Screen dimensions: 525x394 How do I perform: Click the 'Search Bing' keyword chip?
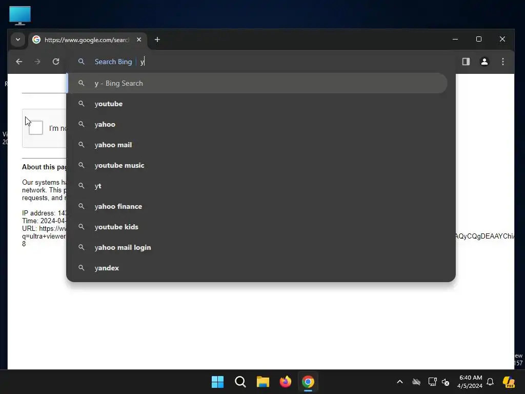[113, 62]
